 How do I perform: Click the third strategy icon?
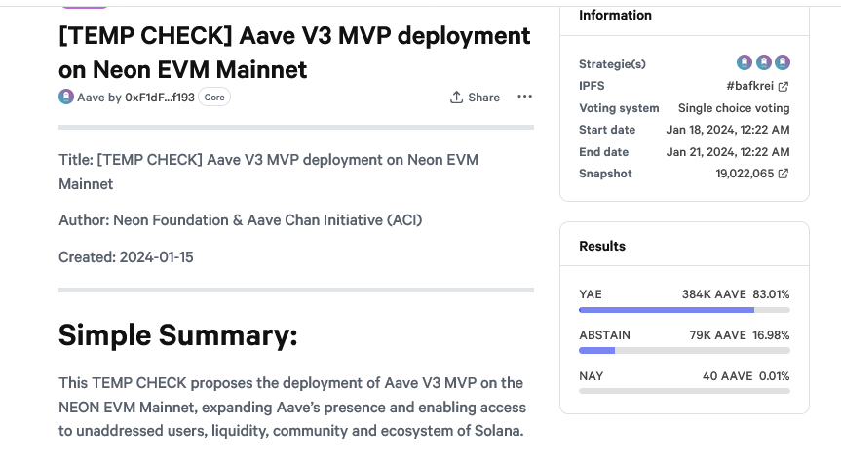[782, 63]
